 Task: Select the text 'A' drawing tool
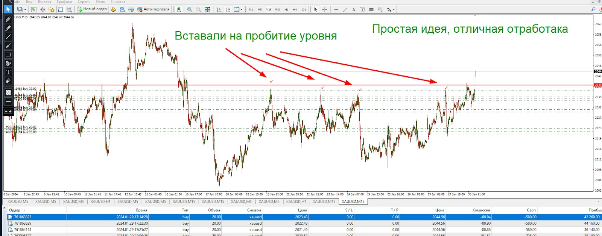(x=354, y=9)
